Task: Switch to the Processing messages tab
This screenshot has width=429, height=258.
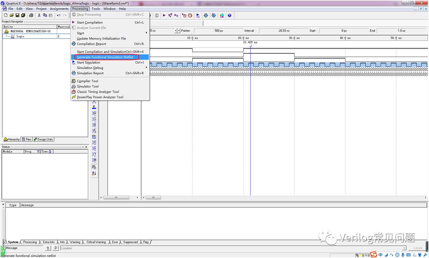Action: point(30,242)
